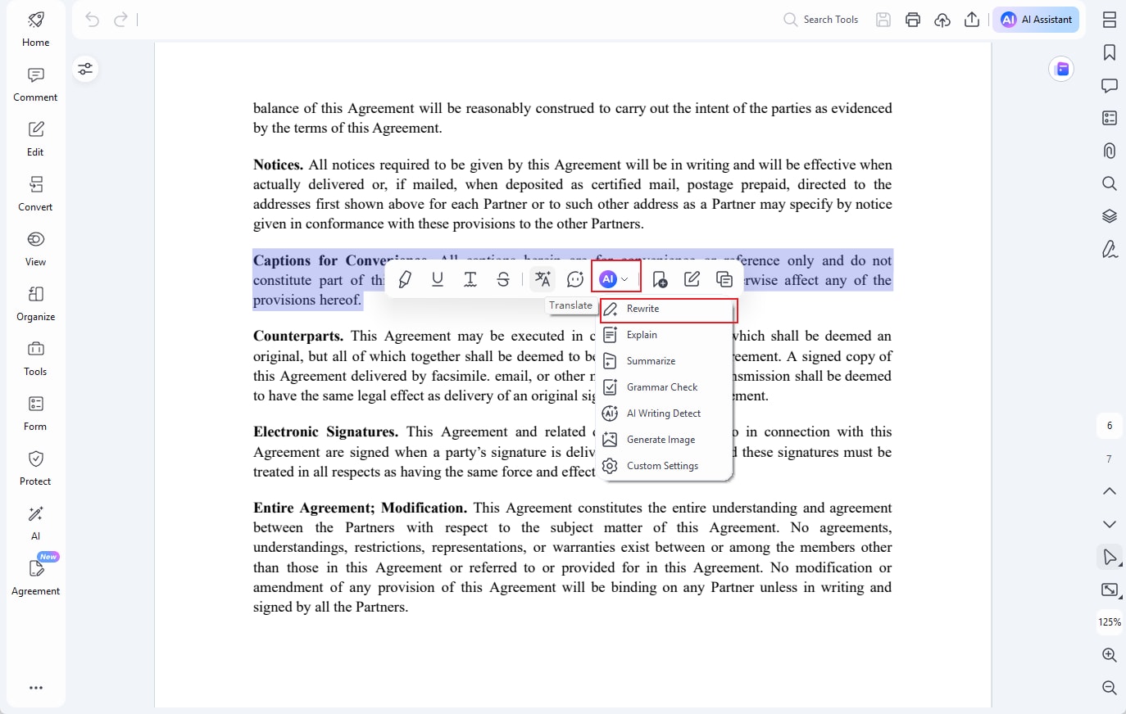1126x714 pixels.
Task: Open the Search panel on right
Action: (1110, 183)
